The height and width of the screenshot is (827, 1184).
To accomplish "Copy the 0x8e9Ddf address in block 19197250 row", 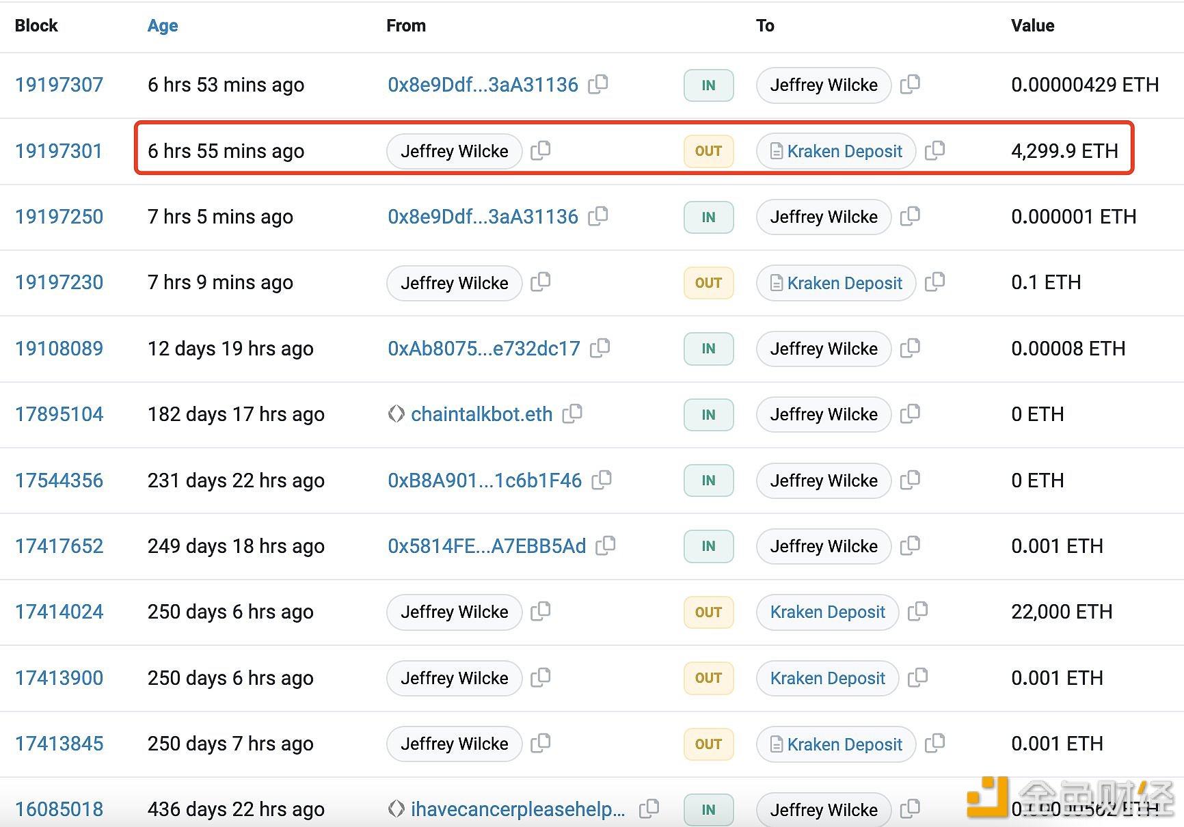I will pos(598,216).
